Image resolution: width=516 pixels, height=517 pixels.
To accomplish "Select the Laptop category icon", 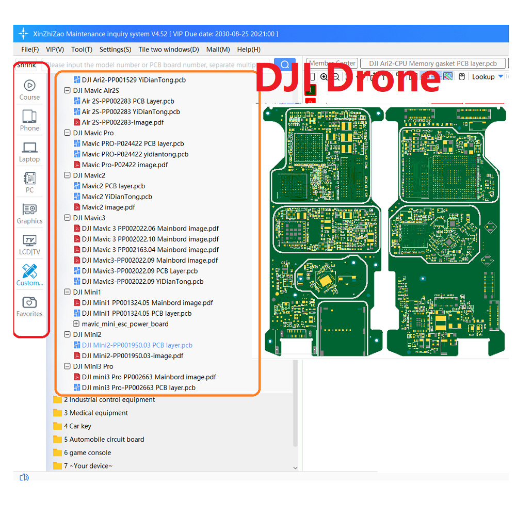I will point(29,152).
